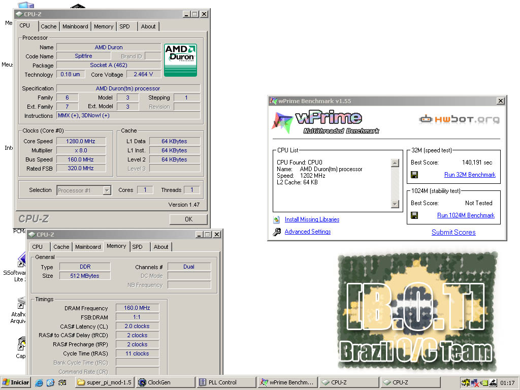520x390 pixels.
Task: Click save floppy icon for 1024M score
Action: coord(414,215)
